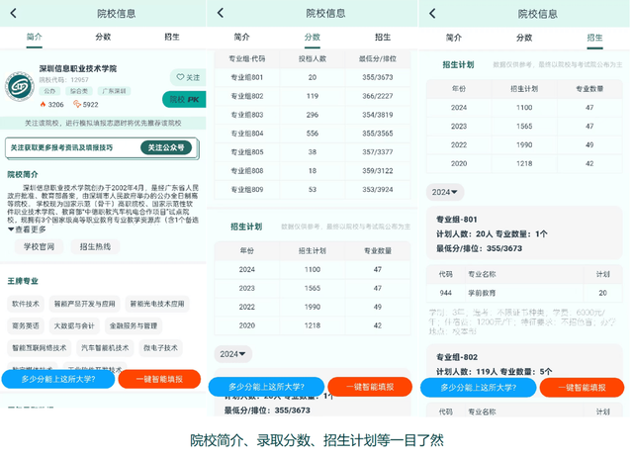Open 院校 PK comparison

pyautogui.click(x=185, y=99)
